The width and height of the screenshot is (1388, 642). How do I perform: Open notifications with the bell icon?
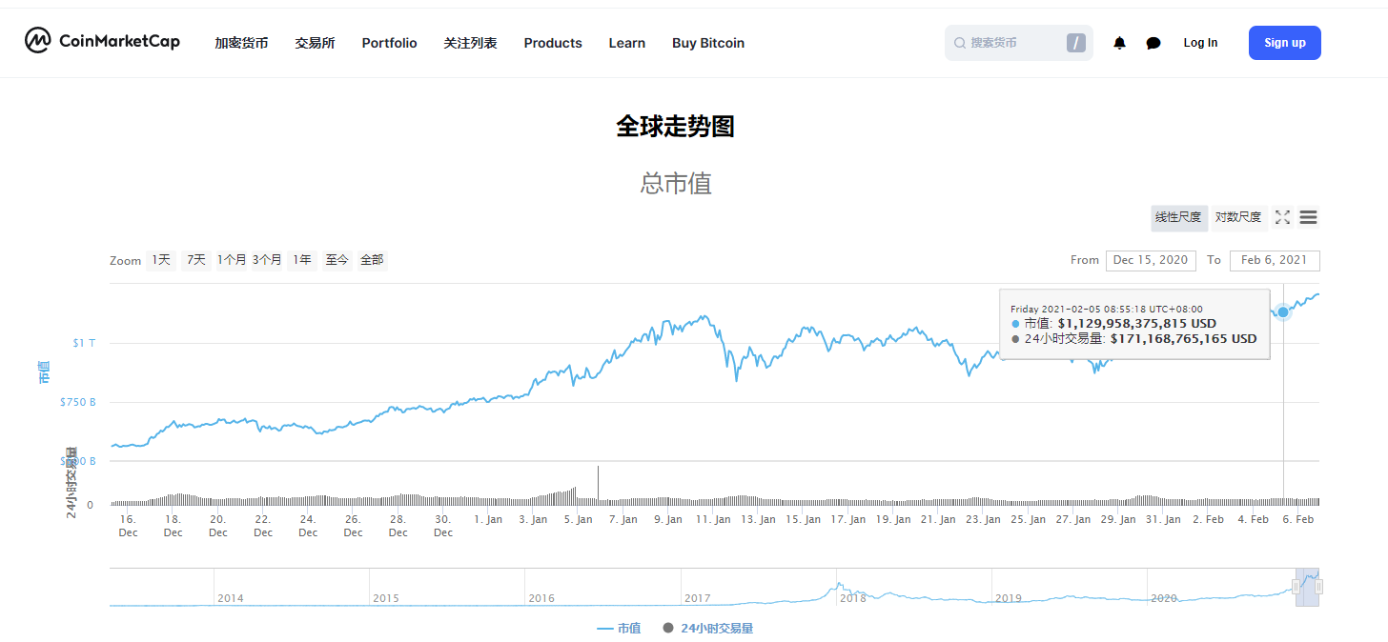click(1119, 42)
